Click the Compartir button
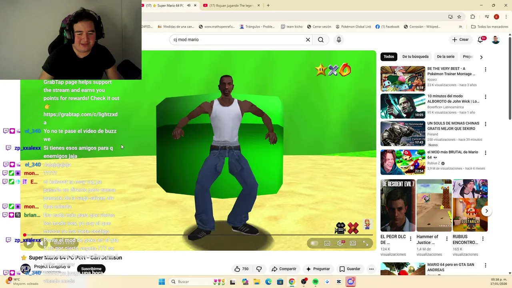The height and width of the screenshot is (288, 512). tap(284, 269)
